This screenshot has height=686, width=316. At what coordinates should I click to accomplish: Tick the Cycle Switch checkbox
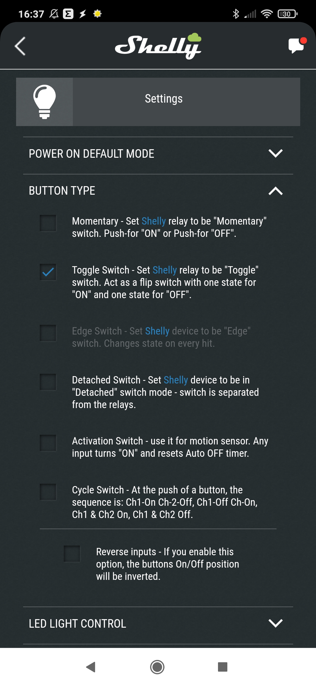pos(48,492)
